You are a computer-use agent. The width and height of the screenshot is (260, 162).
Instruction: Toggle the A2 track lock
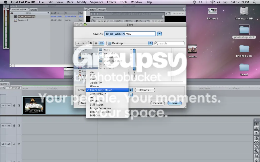(14, 144)
